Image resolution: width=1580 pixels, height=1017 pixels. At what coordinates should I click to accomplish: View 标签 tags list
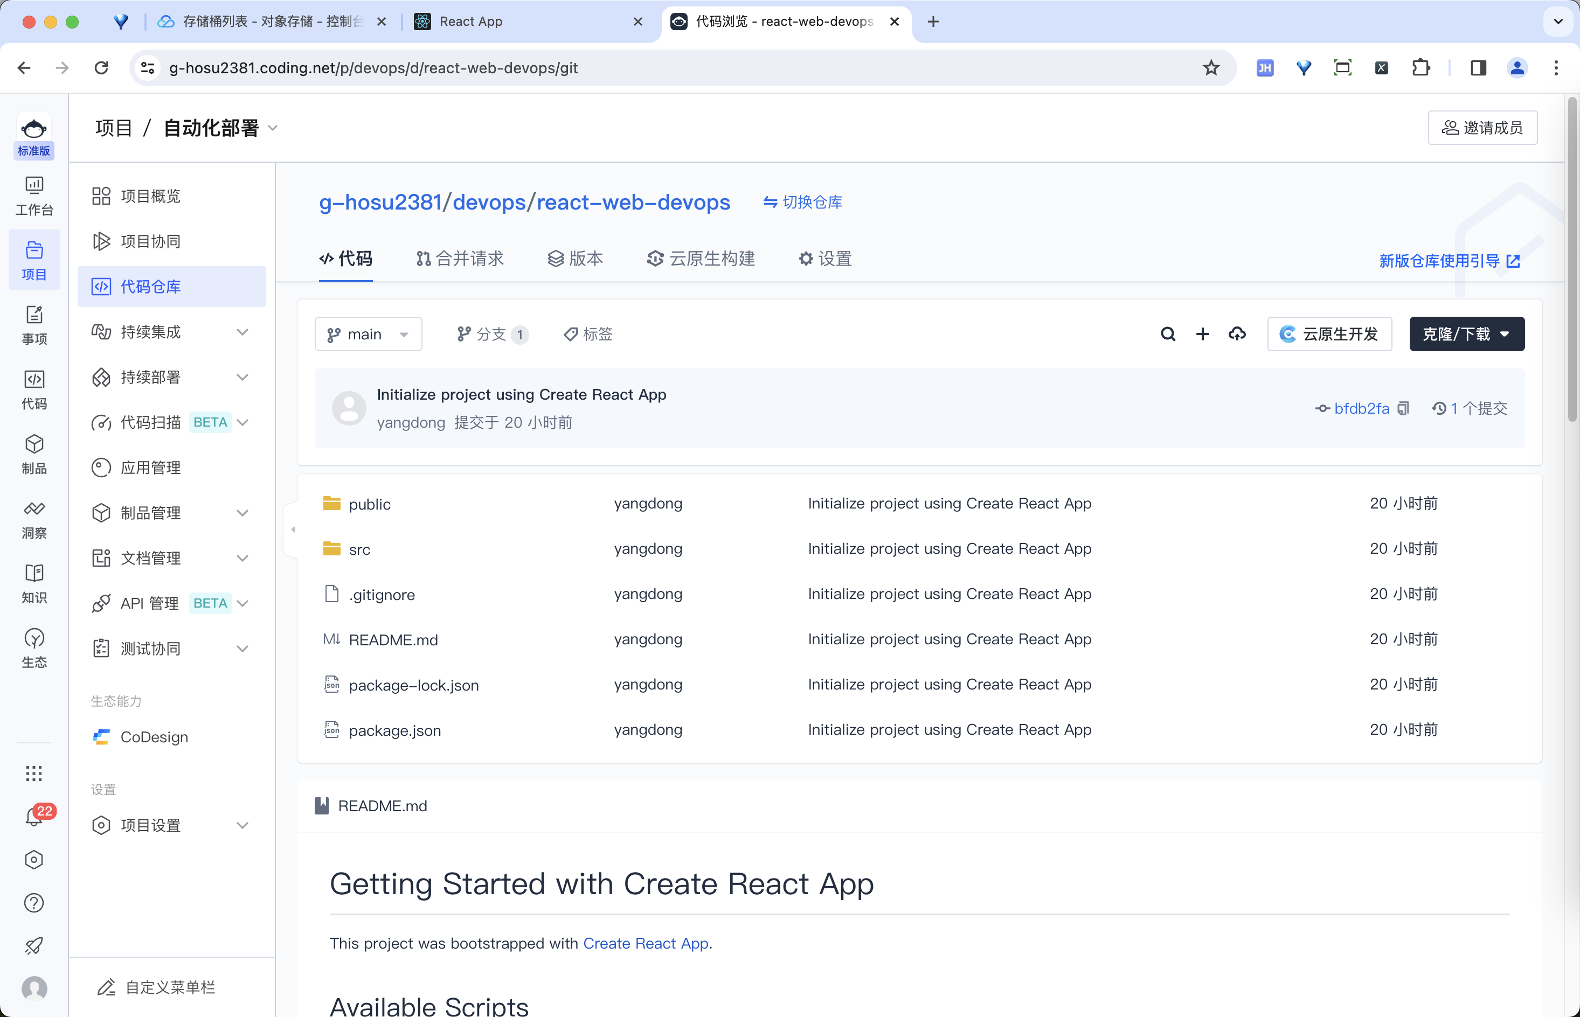(x=588, y=334)
